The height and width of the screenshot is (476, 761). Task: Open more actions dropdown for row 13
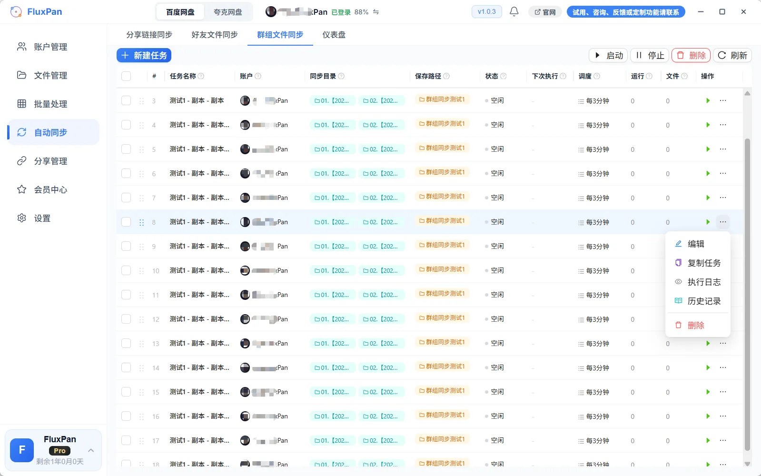pos(723,343)
